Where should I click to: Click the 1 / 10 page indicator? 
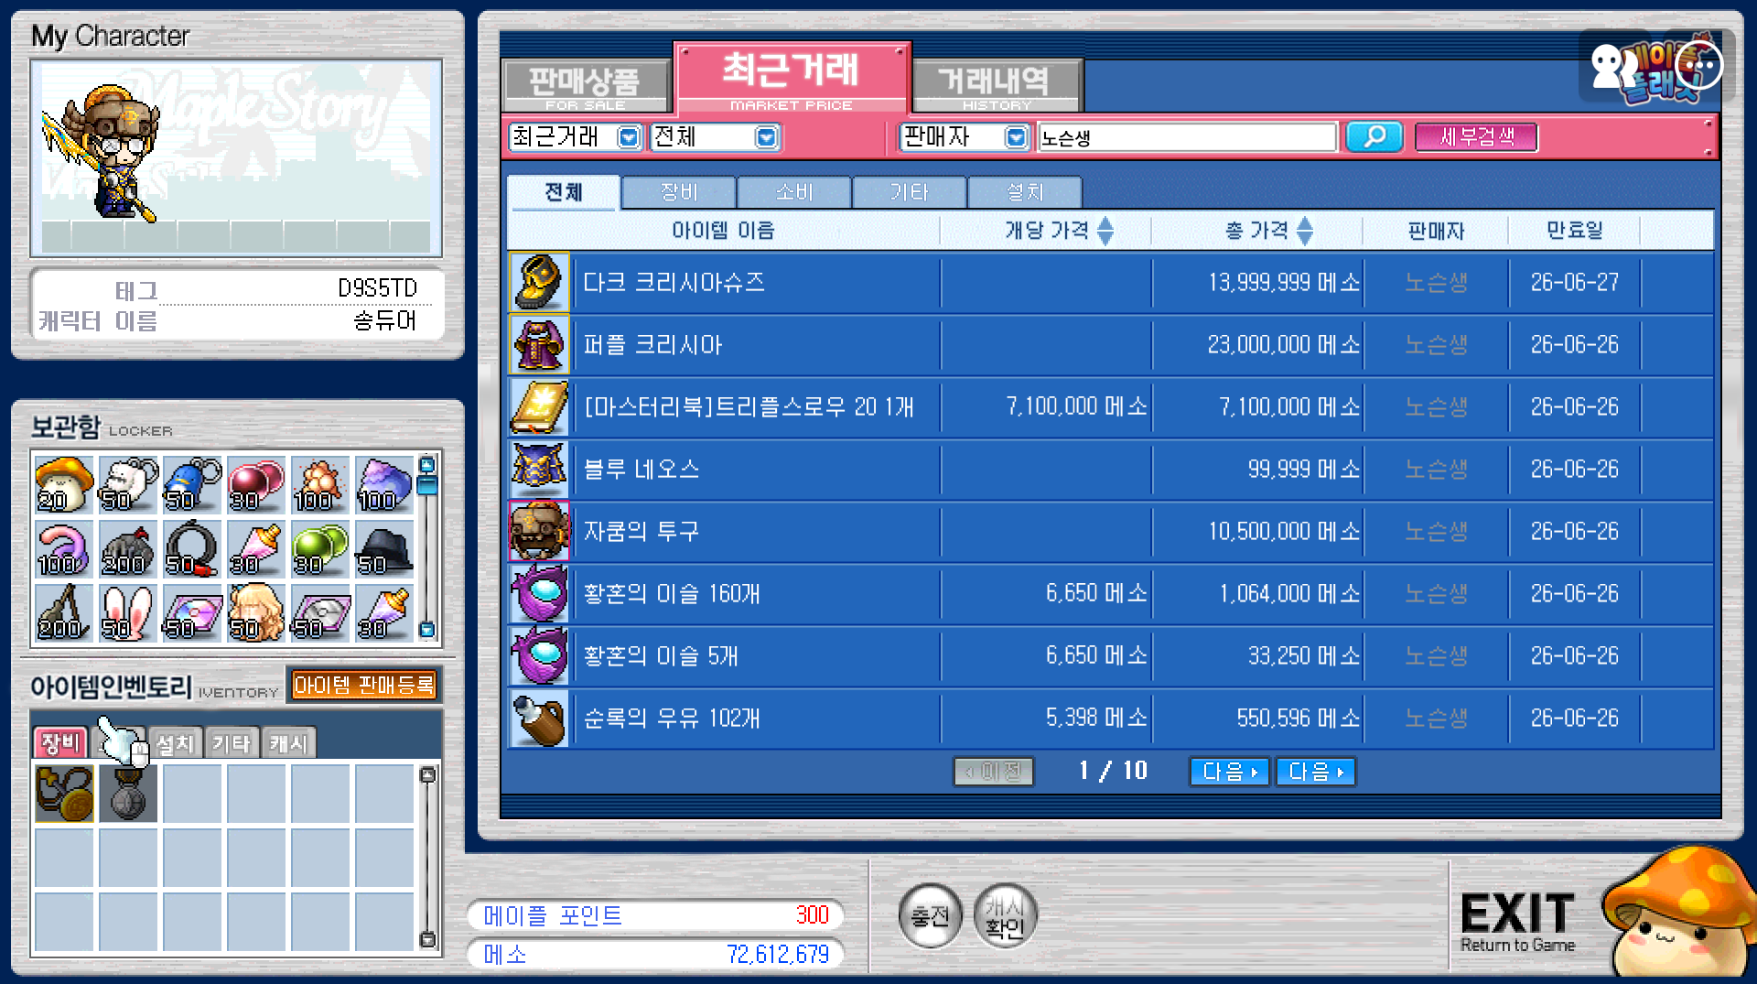(1113, 771)
